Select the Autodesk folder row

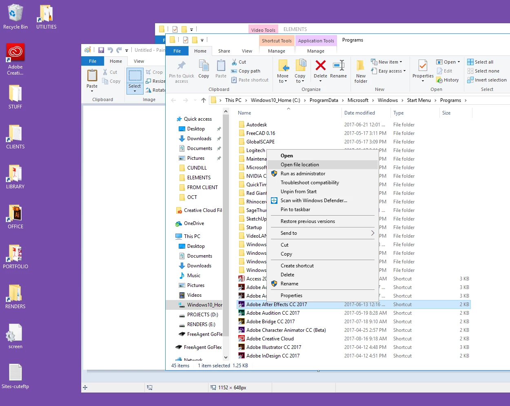(x=353, y=125)
